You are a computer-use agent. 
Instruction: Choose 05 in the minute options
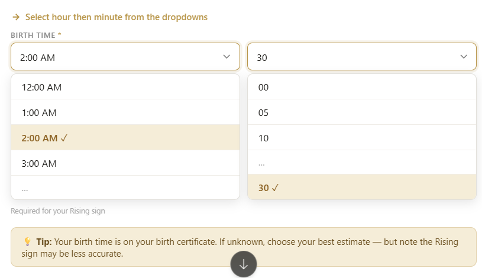264,112
